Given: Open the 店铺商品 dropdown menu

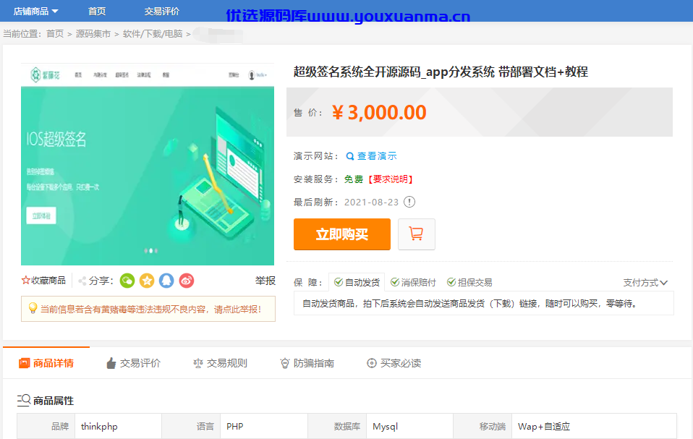Looking at the screenshot, I should coord(35,11).
